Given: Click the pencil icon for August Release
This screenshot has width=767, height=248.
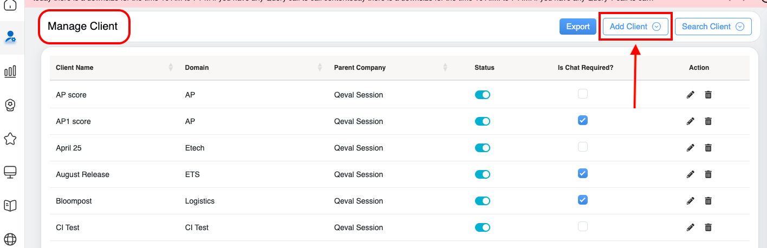Looking at the screenshot, I should click(x=690, y=174).
